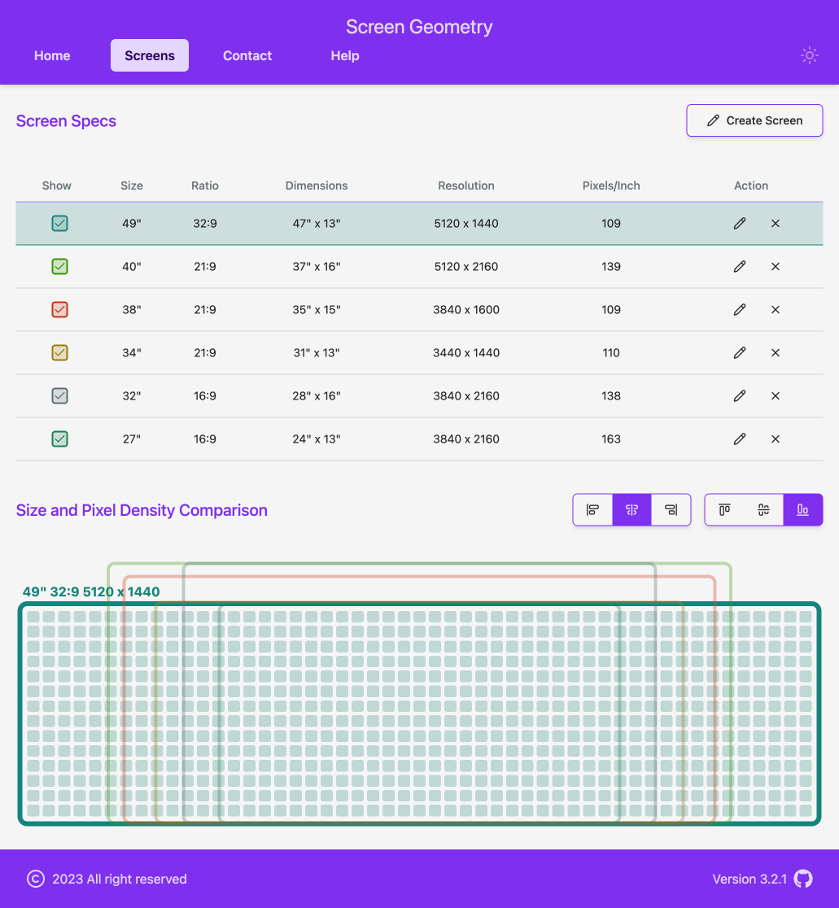Edit the 34" screen entry

click(740, 352)
